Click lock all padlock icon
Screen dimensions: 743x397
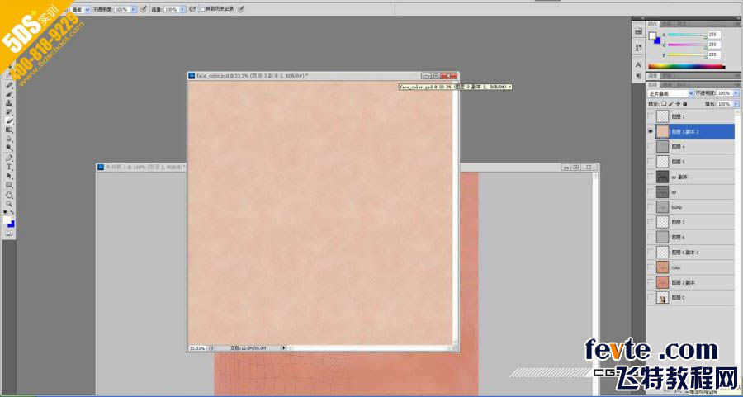684,103
